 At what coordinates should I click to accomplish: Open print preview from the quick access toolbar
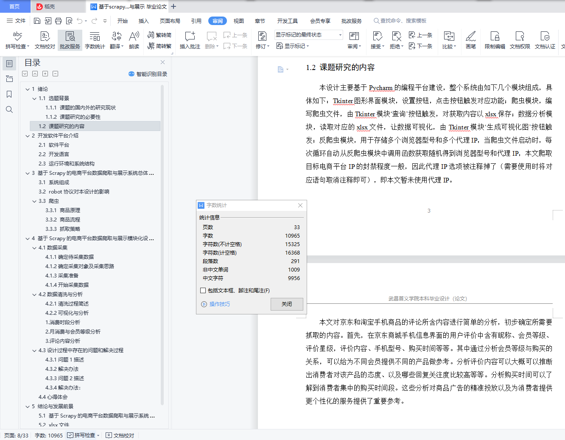(x=69, y=21)
